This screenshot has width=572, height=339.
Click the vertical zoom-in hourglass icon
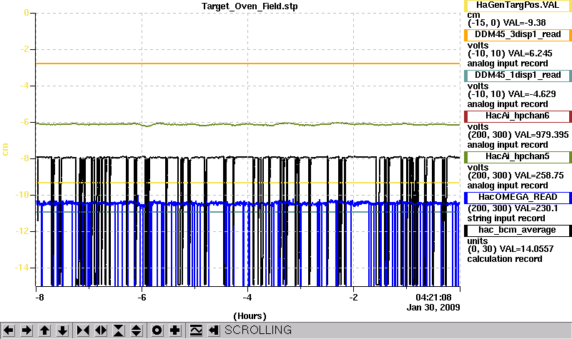[x=119, y=330]
